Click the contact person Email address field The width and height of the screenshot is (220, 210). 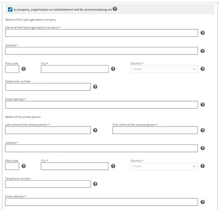102,202
